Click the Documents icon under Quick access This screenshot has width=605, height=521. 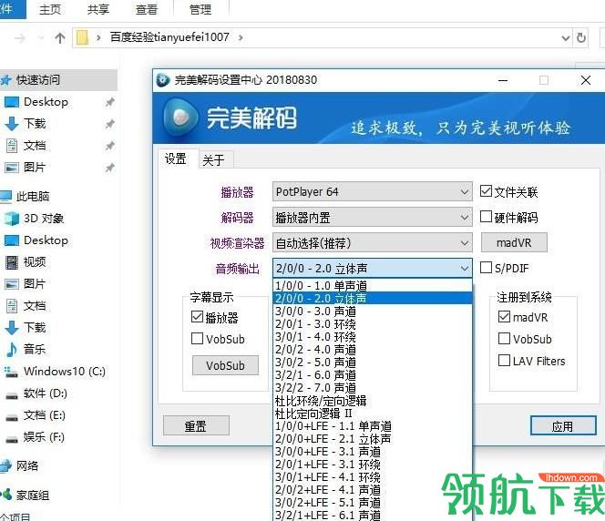tap(12, 146)
